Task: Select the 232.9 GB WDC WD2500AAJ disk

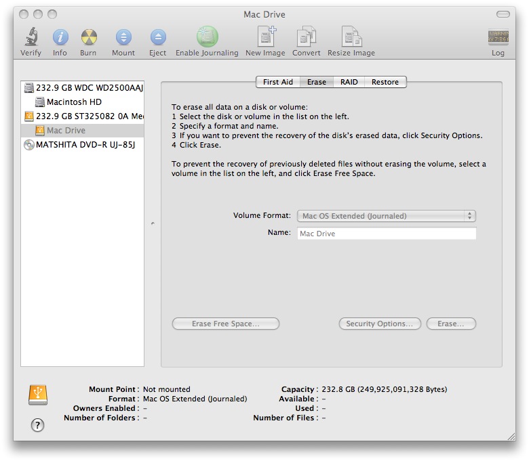Action: pos(82,88)
